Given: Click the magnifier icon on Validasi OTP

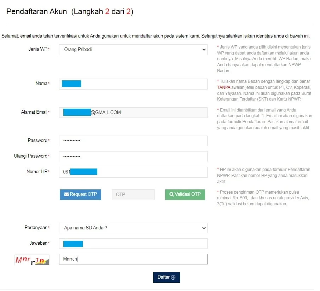Looking at the screenshot, I should [x=171, y=194].
